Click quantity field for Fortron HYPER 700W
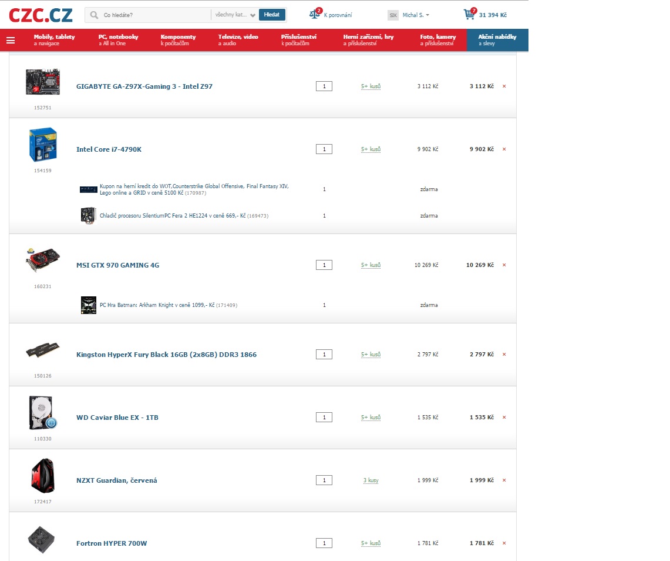 324,543
